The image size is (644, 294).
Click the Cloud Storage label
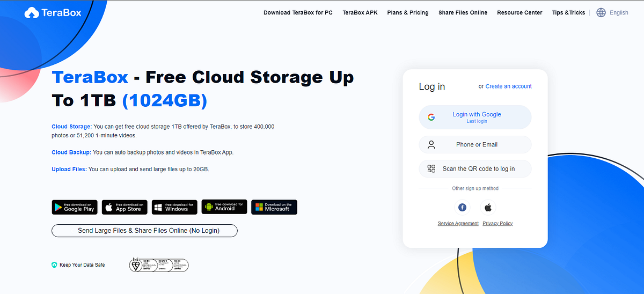[72, 127]
